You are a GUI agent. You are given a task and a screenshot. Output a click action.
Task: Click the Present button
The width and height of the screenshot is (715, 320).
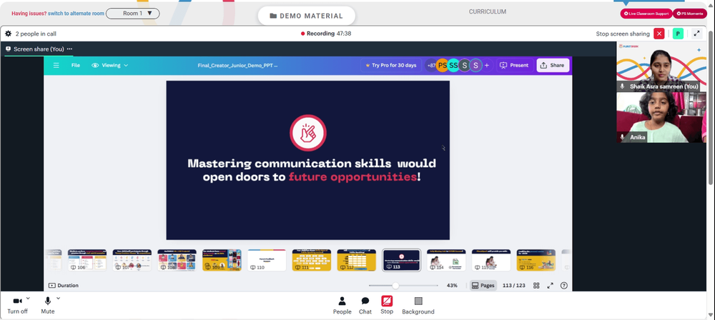(x=514, y=65)
